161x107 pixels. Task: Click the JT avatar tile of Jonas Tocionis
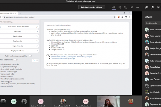pyautogui.click(x=41, y=101)
